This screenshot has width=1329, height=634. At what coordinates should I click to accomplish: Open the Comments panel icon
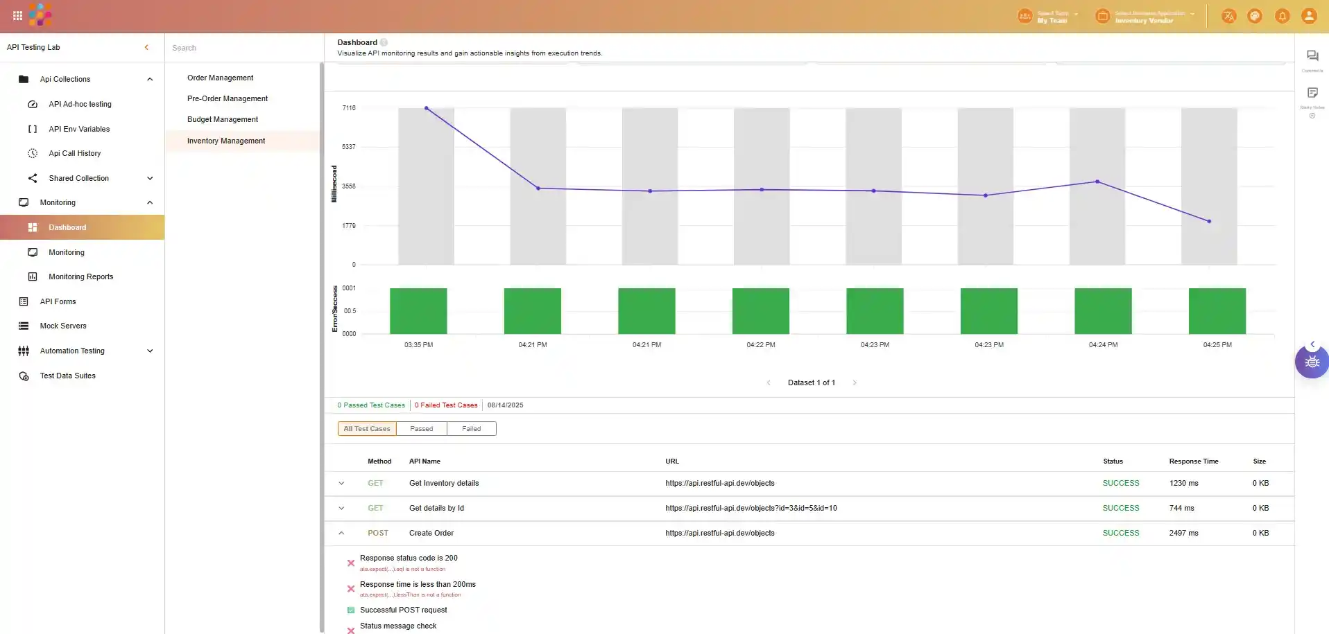[1312, 56]
